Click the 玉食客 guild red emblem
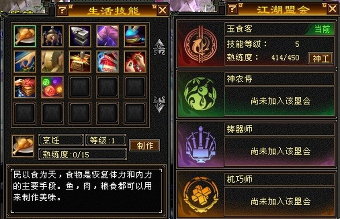 (200, 45)
